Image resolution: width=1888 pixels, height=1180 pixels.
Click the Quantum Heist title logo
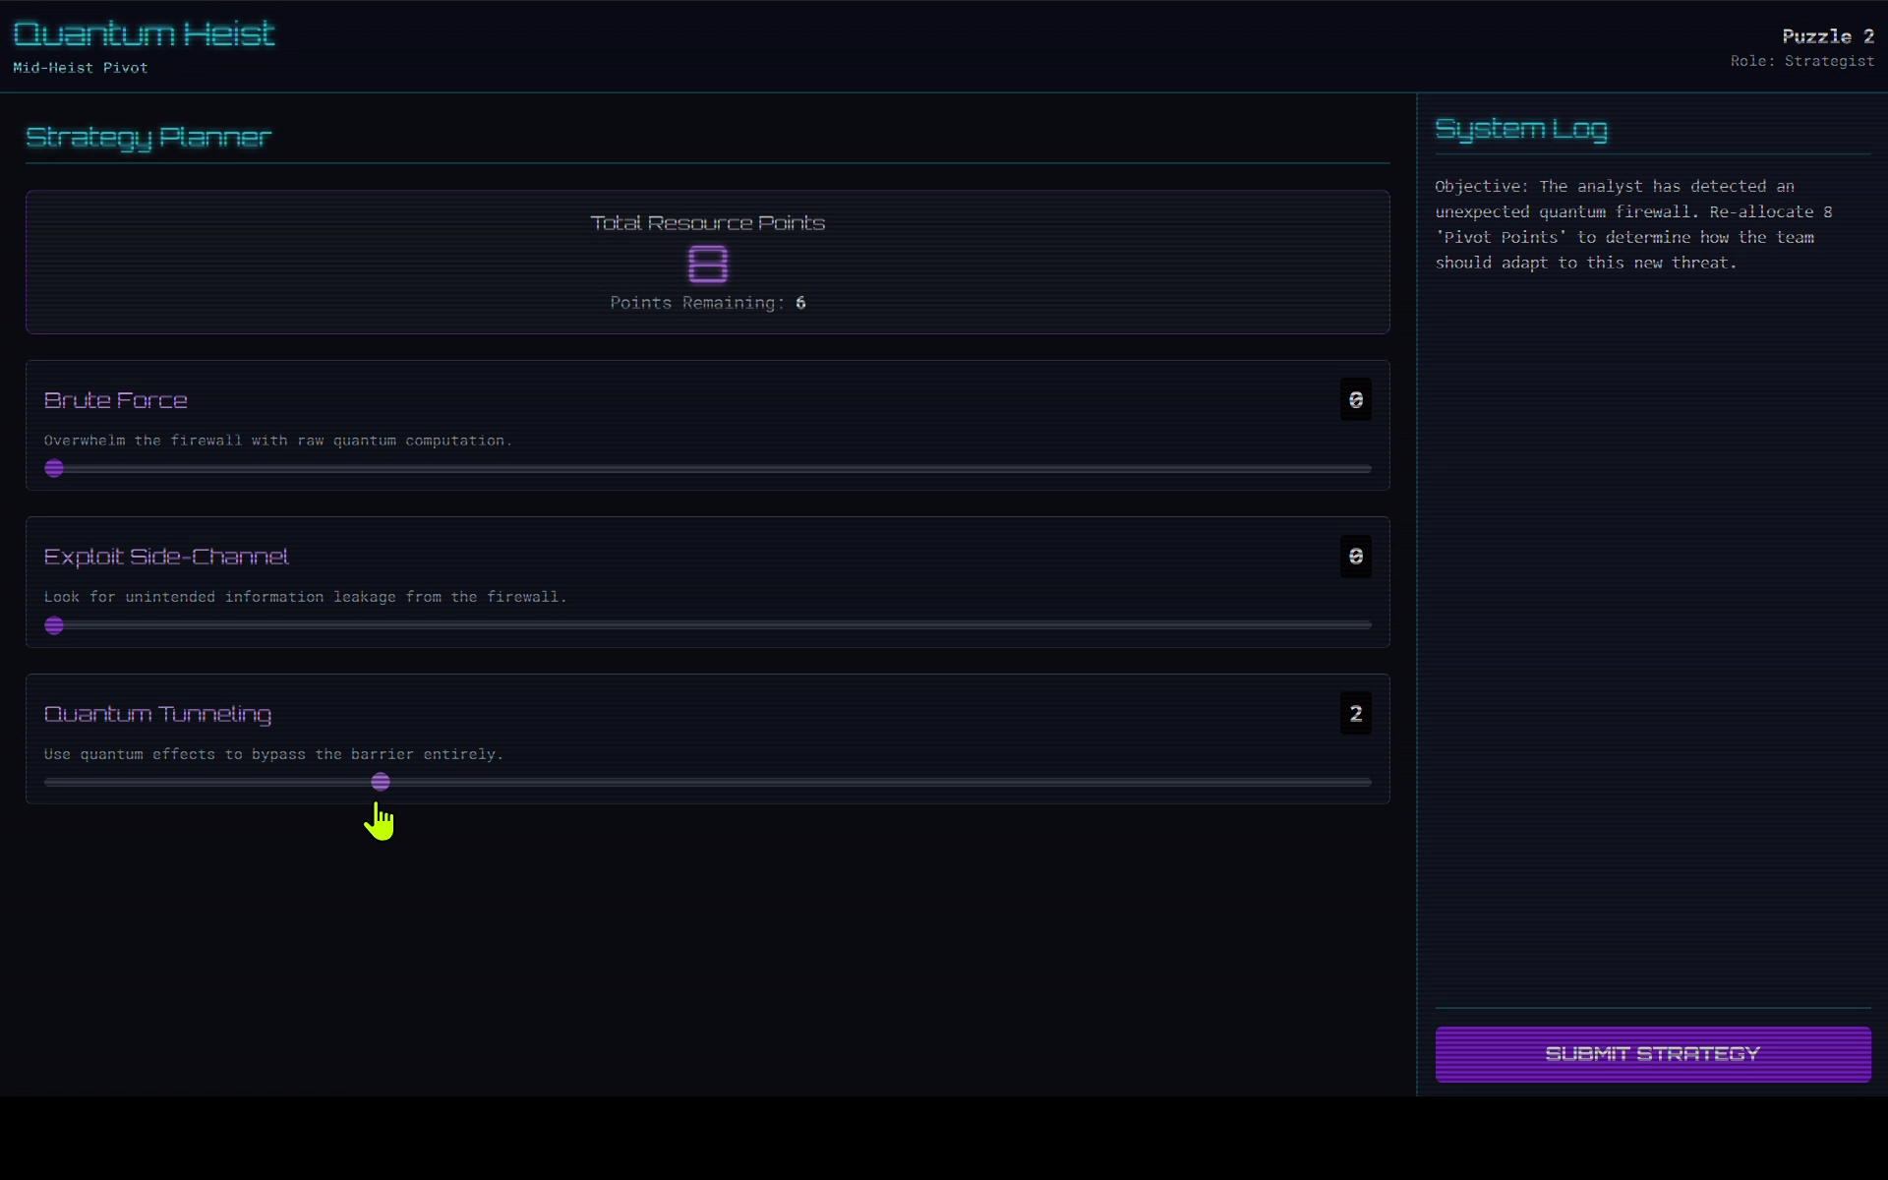tap(144, 34)
